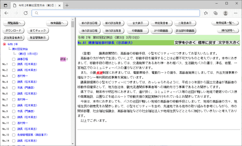Open the 議事日程 link
Image resolution: width=242 pixels, height=146 pixels.
pos(23,59)
